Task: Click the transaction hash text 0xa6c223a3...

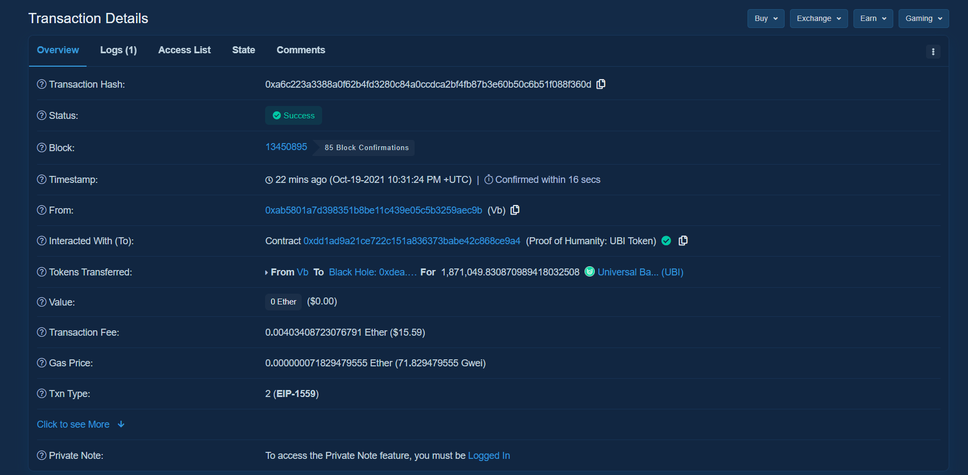Action: click(x=428, y=84)
